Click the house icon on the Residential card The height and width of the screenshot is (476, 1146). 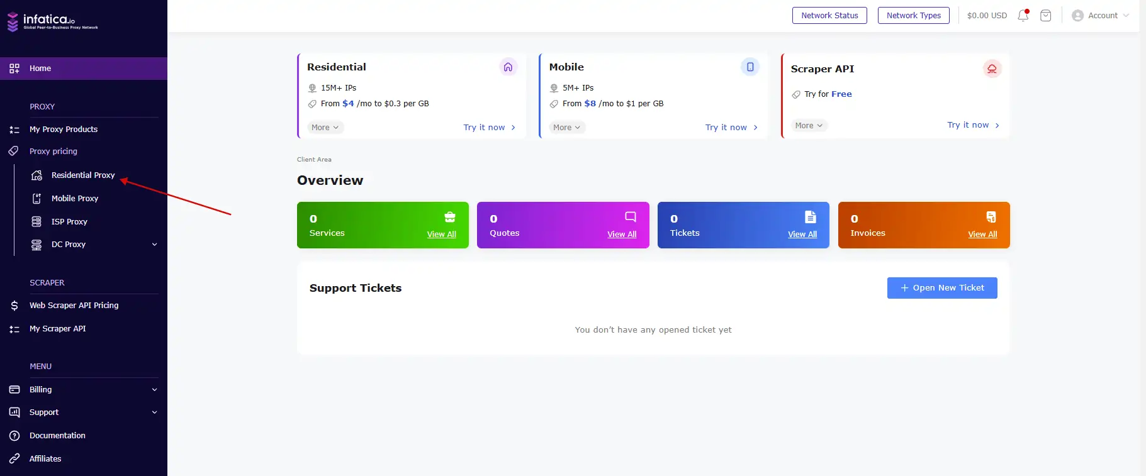click(x=508, y=67)
